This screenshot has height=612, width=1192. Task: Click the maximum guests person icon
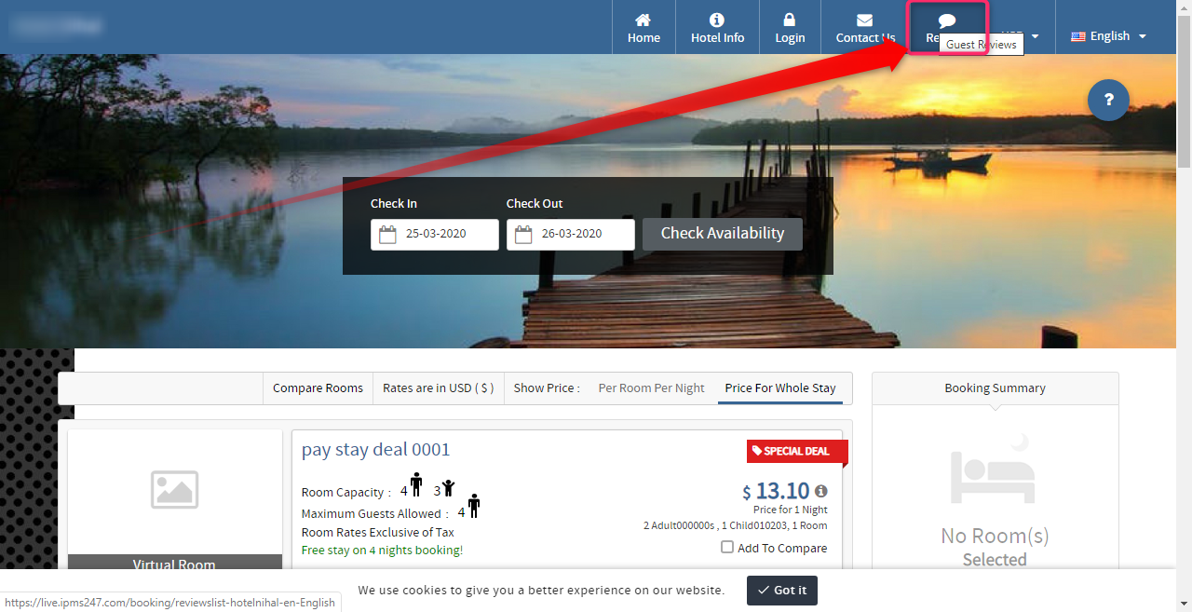click(474, 506)
